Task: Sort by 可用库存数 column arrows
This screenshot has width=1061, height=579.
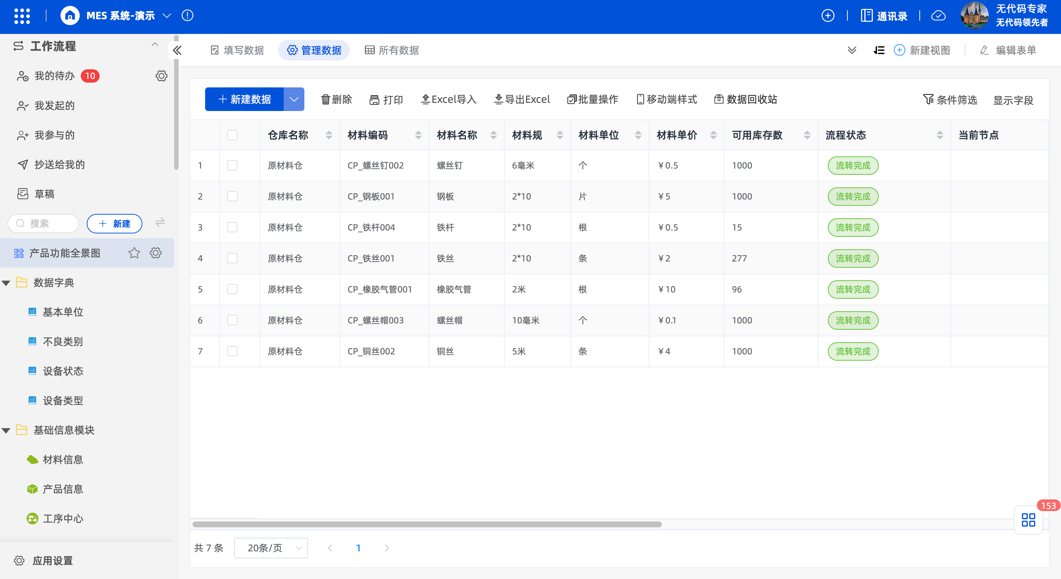Action: click(806, 134)
